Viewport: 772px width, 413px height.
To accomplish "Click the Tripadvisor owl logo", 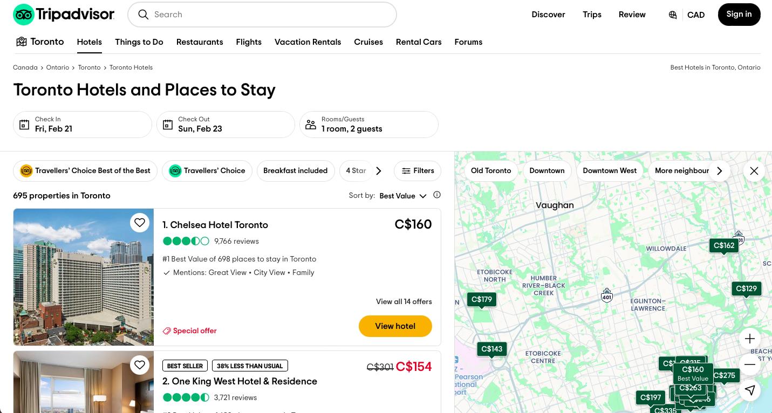I will click(x=24, y=15).
